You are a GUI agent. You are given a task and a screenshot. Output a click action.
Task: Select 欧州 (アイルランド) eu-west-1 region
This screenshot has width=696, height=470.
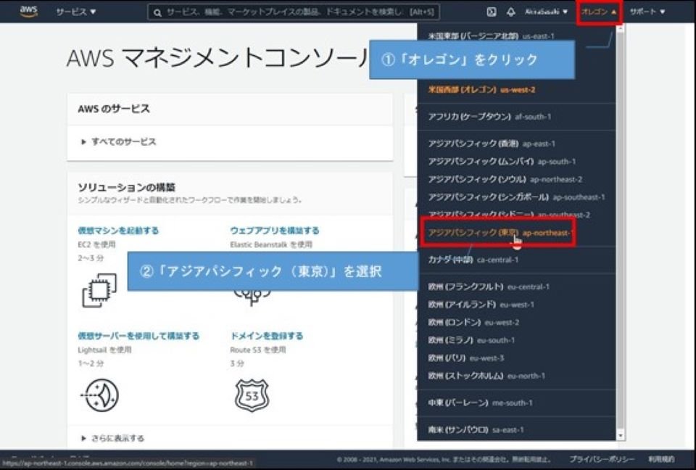pyautogui.click(x=481, y=305)
